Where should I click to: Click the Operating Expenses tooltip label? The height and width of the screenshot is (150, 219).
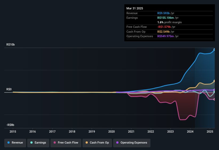(140, 36)
